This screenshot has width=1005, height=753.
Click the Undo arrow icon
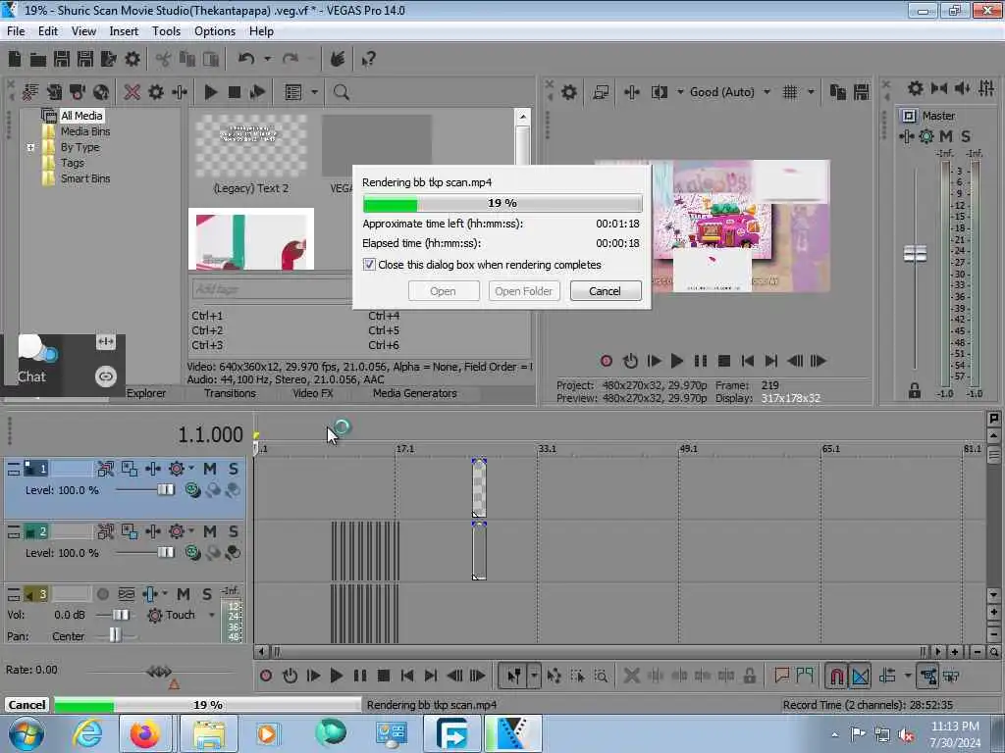click(x=246, y=59)
